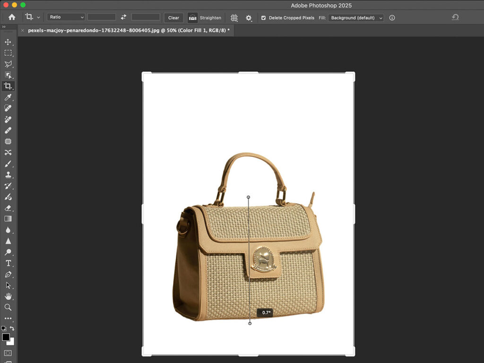Select the Clone Stamp tool
Screen dimensions: 484x363
8,175
